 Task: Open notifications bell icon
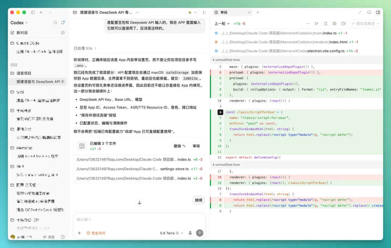63,22
